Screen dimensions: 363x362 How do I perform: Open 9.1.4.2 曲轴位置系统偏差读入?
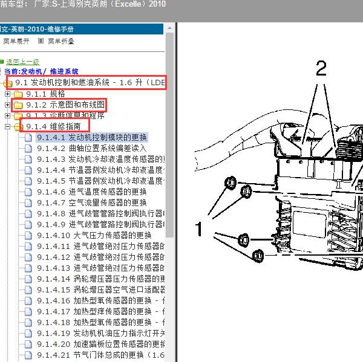pyautogui.click(x=92, y=148)
